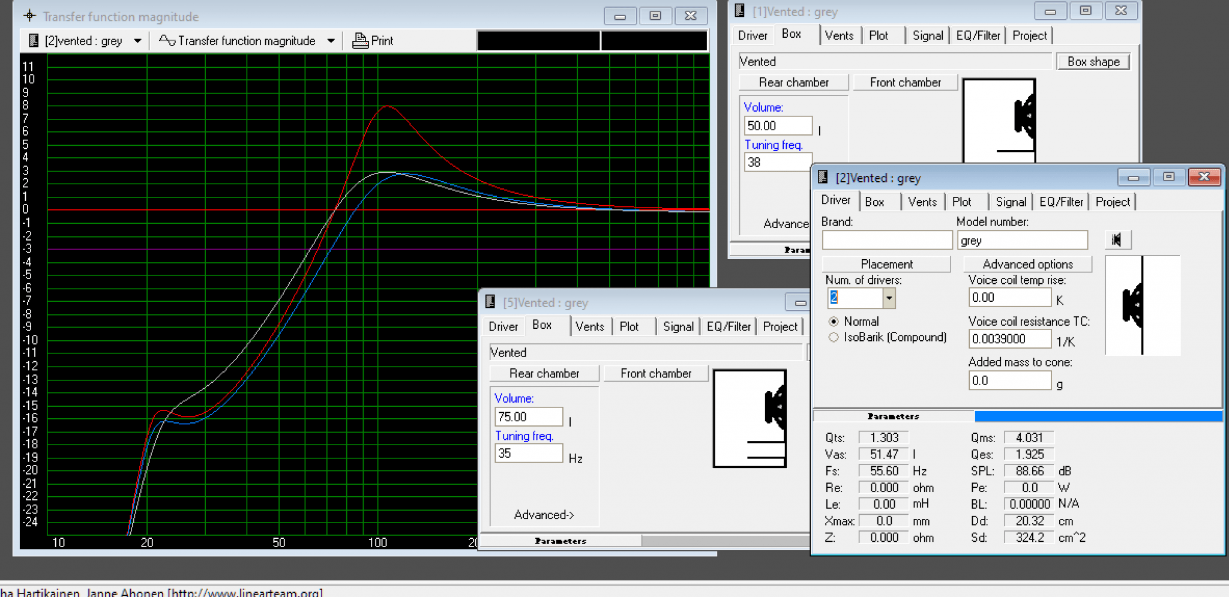Open Plot tab in [2]Vented window
Viewport: 1229px width, 597px height.
tap(961, 202)
